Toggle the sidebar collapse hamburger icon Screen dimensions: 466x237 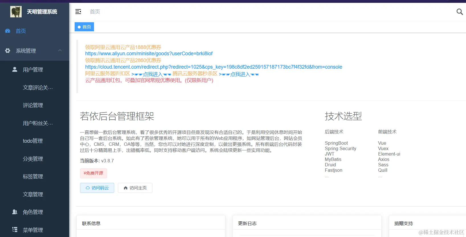pyautogui.click(x=78, y=12)
